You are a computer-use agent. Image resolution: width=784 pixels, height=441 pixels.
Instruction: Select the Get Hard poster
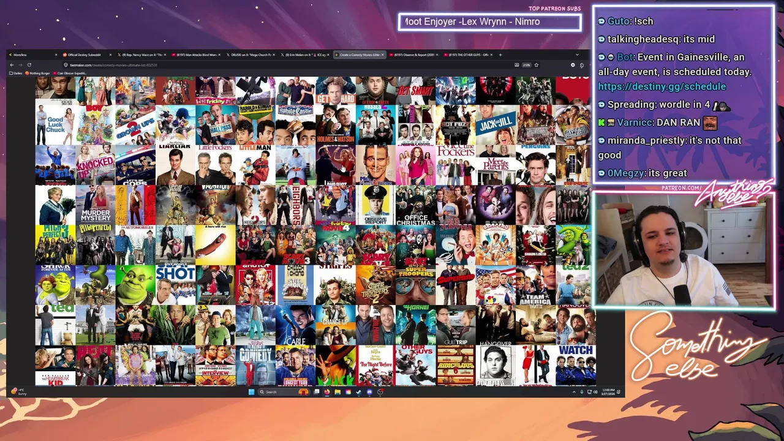(x=336, y=90)
